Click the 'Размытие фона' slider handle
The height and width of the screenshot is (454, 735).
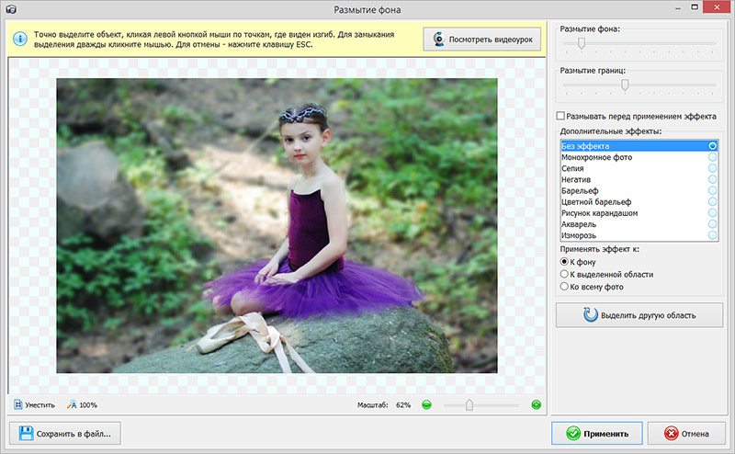pos(581,43)
